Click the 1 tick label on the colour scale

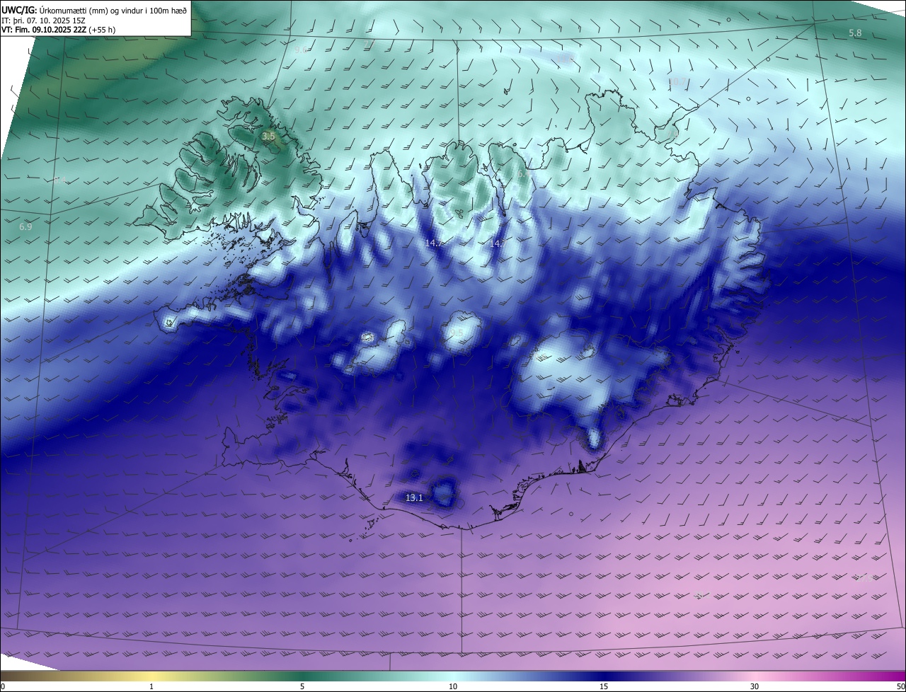(x=151, y=686)
